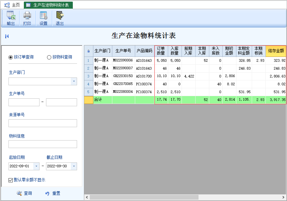Click the 531.95 本期发料金额 cell

click(244, 92)
